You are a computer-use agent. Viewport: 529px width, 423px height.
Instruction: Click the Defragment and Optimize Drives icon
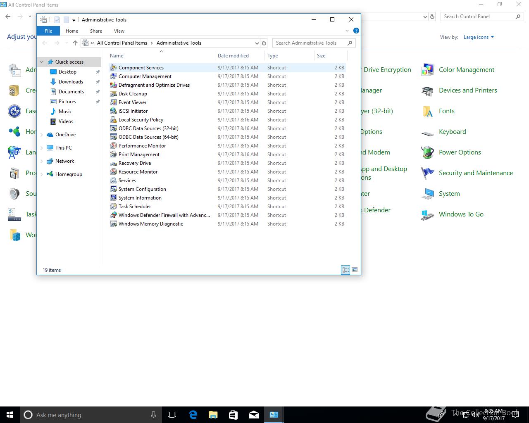(114, 85)
